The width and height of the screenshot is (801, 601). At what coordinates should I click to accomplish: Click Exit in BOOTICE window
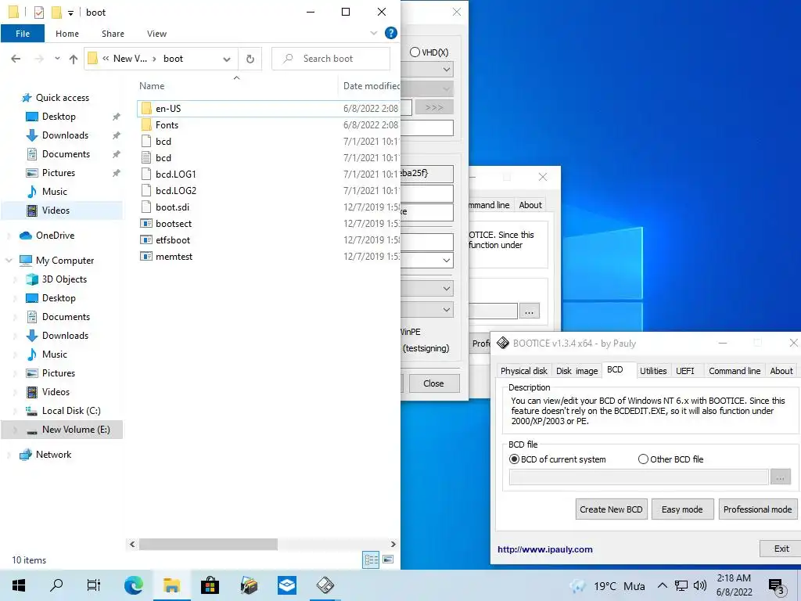[x=781, y=549]
